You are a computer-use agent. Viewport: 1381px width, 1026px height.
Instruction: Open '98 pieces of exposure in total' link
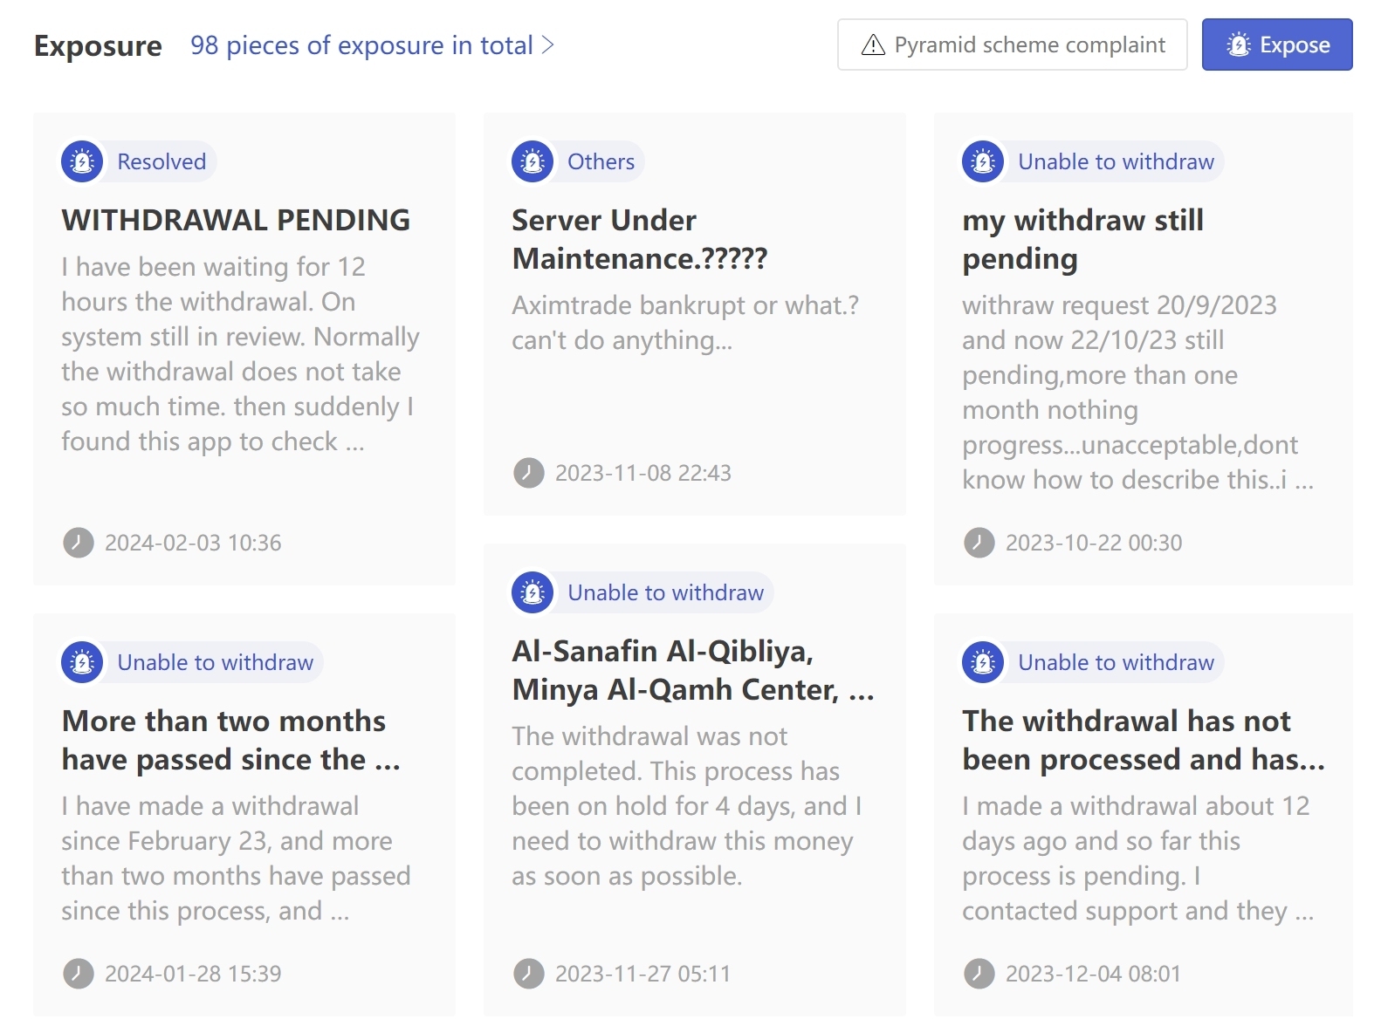pos(361,44)
